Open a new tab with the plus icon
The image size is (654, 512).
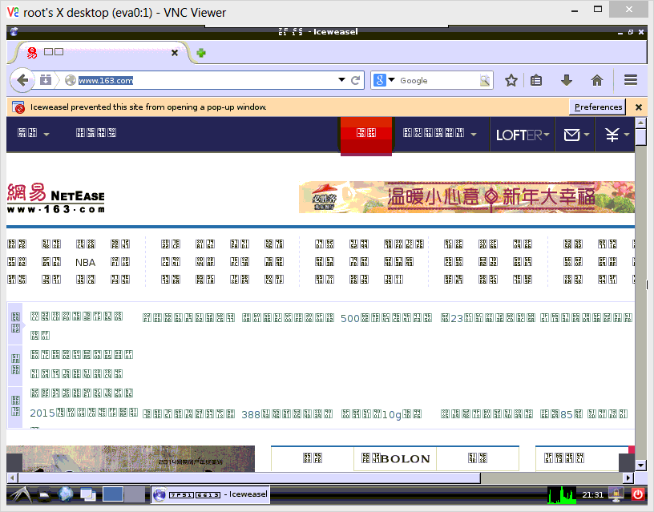pyautogui.click(x=201, y=53)
